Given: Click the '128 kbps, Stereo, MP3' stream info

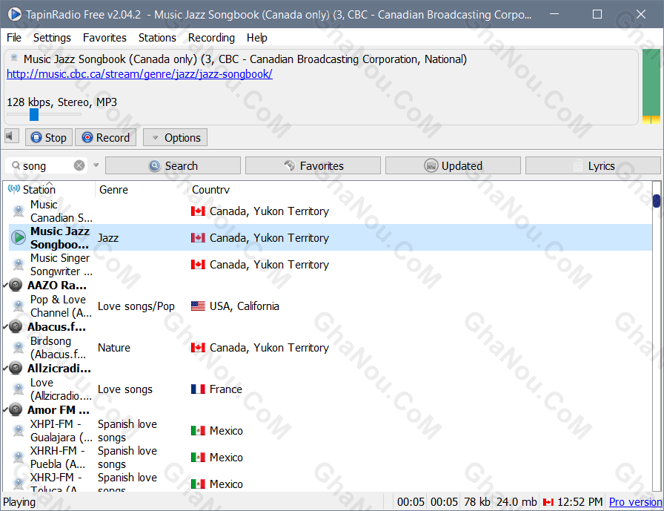Looking at the screenshot, I should click(62, 102).
